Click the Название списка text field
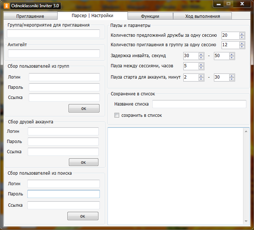254x230 pixels. (199, 104)
